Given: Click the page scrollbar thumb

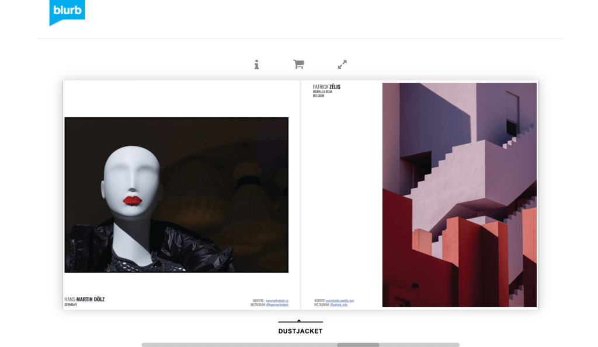Looking at the screenshot, I should coord(358,345).
